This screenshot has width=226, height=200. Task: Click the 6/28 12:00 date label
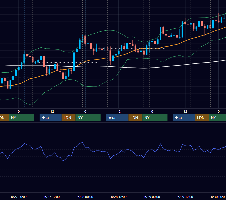click(x=119, y=197)
